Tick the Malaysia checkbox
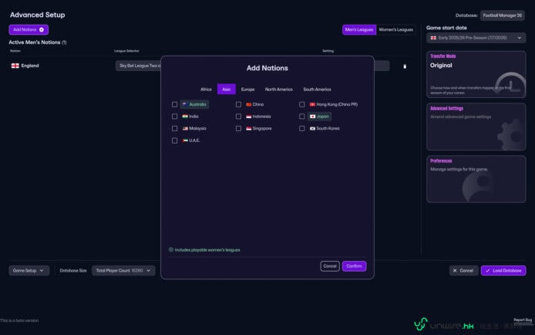The height and width of the screenshot is (335, 535). point(175,128)
